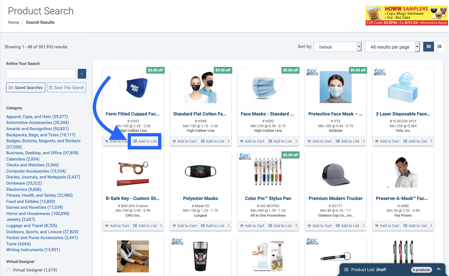Open more options for Preserve-A-Mask product

tap(431, 226)
